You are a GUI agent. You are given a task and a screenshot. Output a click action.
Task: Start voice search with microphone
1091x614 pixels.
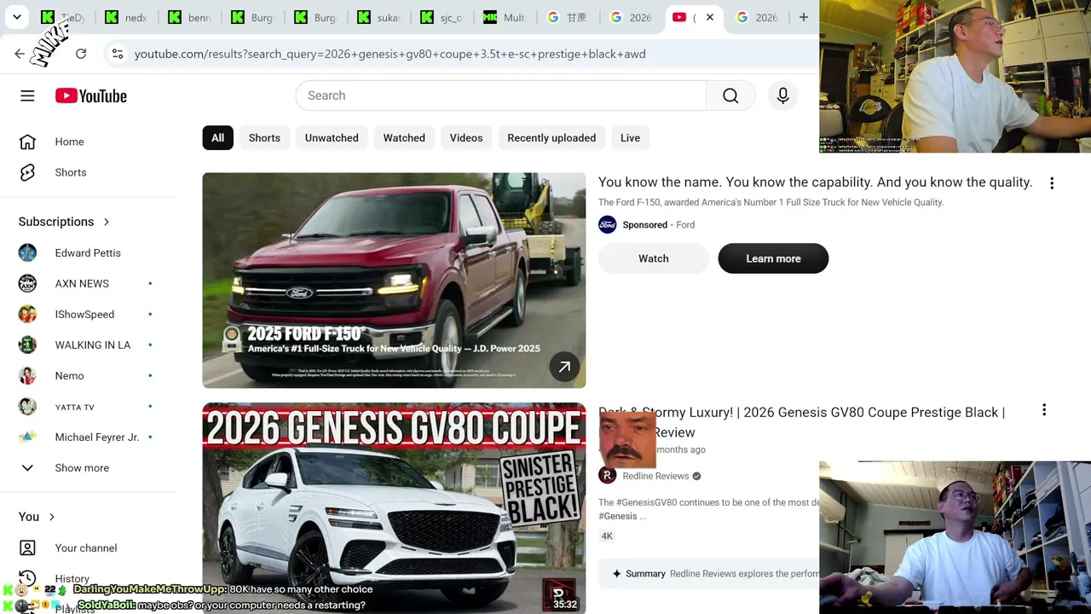click(x=782, y=96)
